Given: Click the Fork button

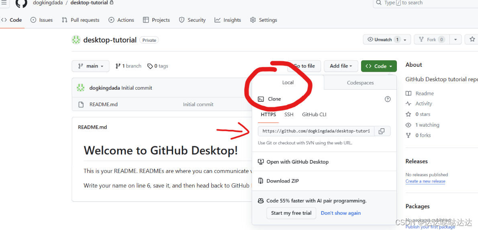Looking at the screenshot, I should point(432,40).
